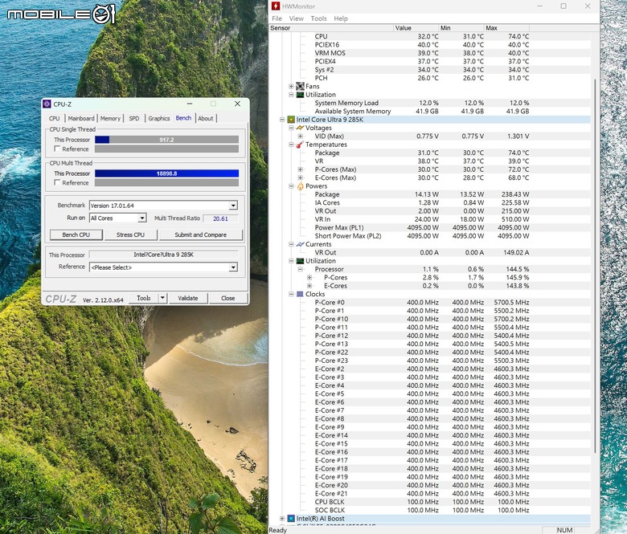Toggle Reference checkbox under CPU Single Thread
627x534 pixels.
pyautogui.click(x=57, y=149)
